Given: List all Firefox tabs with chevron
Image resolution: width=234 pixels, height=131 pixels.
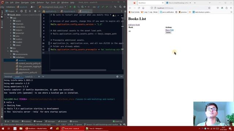Looking at the screenshot, I should 210,3.
